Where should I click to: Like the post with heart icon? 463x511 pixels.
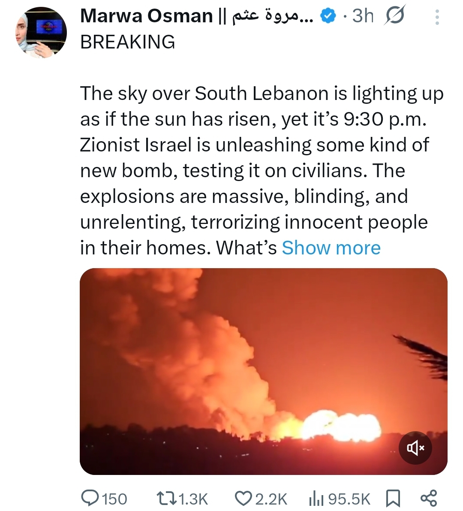click(244, 498)
